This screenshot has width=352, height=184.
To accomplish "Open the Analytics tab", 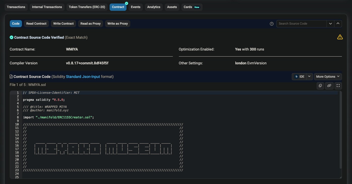I will point(154,7).
